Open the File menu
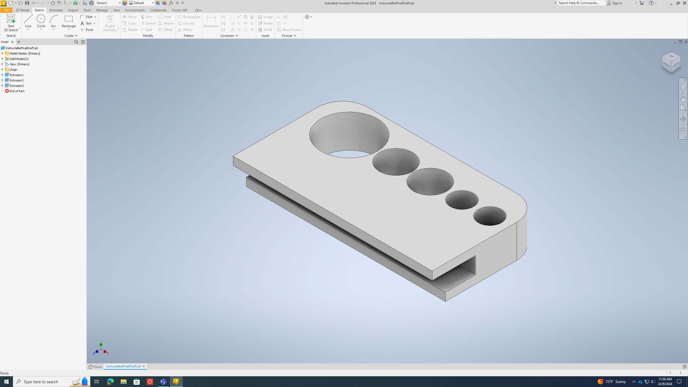Image resolution: width=688 pixels, height=387 pixels. tap(6, 10)
